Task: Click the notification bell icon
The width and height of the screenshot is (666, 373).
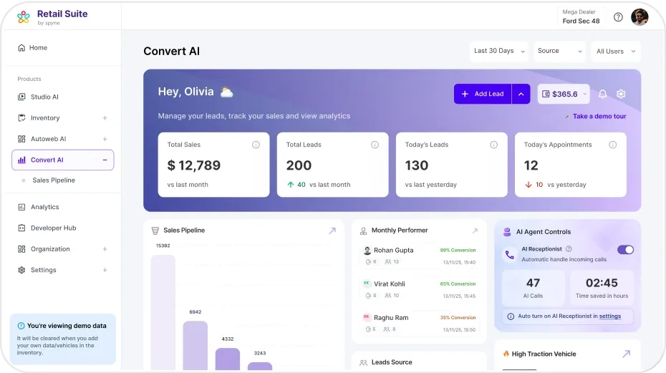Action: [x=602, y=94]
